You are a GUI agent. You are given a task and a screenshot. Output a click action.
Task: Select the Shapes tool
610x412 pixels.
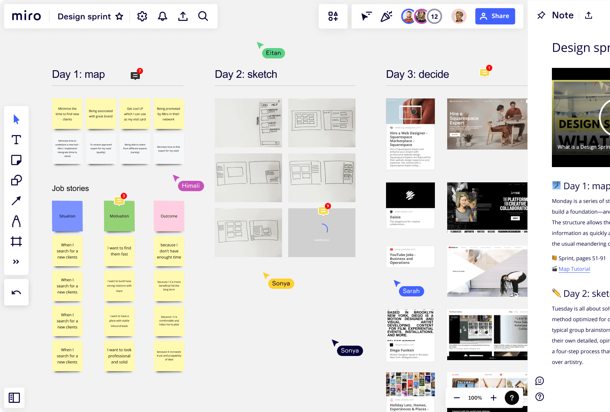(16, 180)
